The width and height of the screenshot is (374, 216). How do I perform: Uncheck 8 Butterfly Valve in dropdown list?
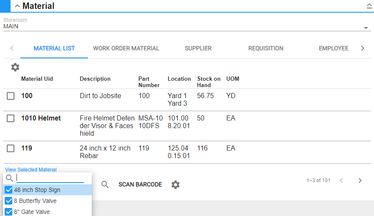8,201
